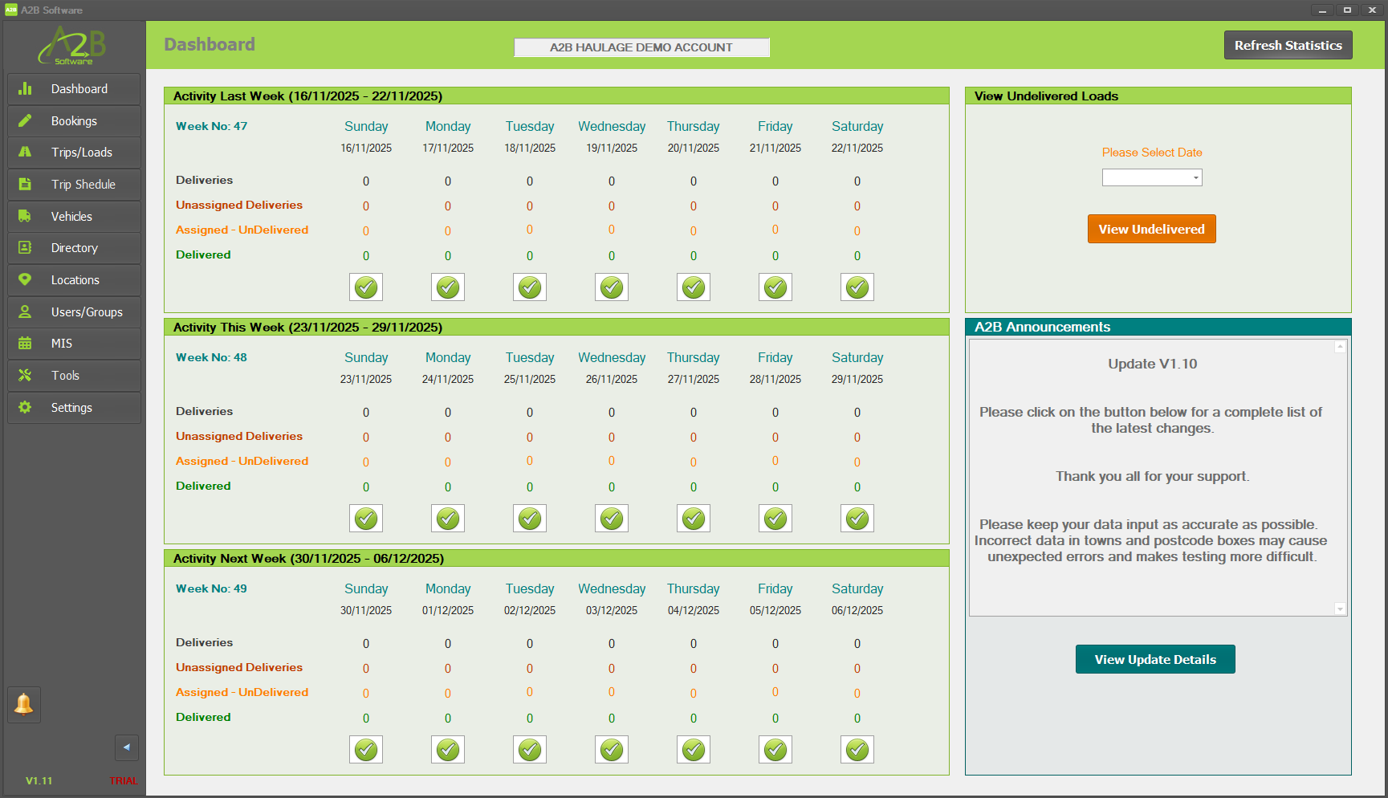The height and width of the screenshot is (798, 1388).
Task: Collapse the sidebar with the arrow button
Action: click(x=126, y=747)
